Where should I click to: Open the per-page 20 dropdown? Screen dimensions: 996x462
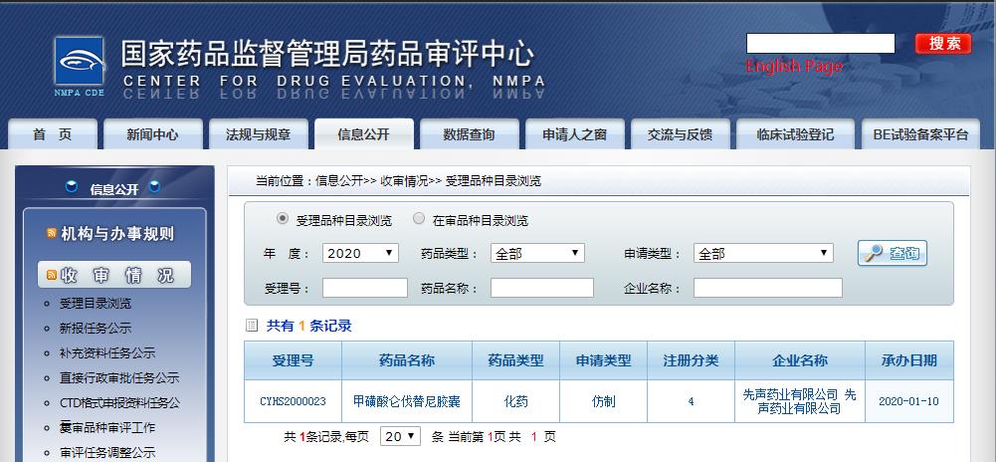coord(400,436)
